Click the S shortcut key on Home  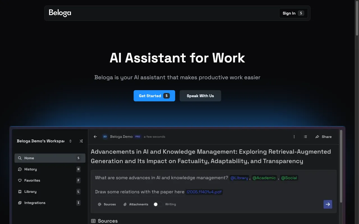78,158
